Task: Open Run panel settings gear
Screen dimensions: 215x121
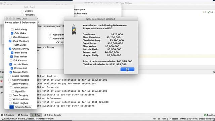Action: (214, 72)
